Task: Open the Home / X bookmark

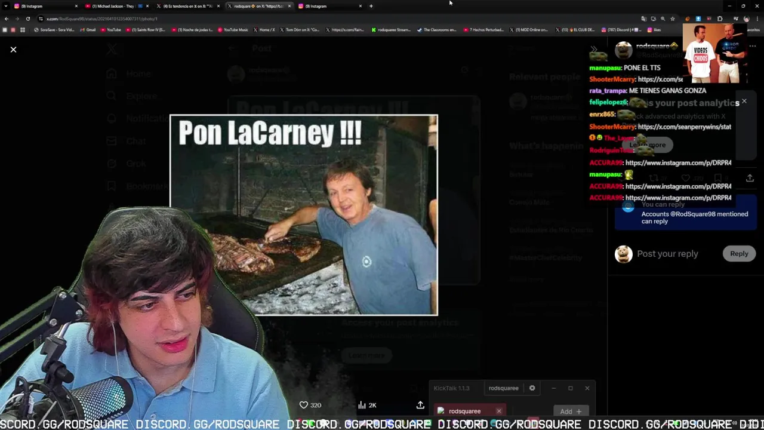Action: (x=264, y=30)
